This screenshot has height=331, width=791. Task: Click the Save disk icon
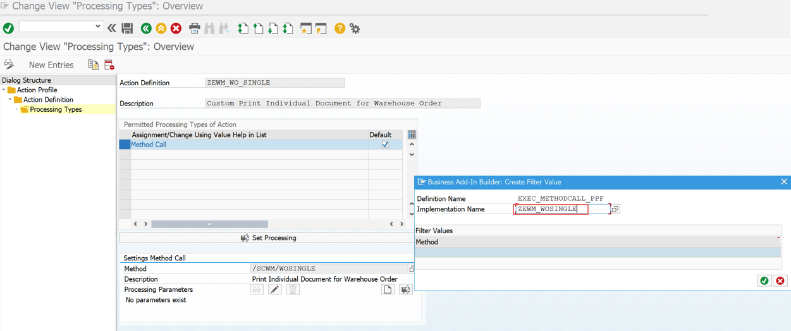tap(127, 28)
